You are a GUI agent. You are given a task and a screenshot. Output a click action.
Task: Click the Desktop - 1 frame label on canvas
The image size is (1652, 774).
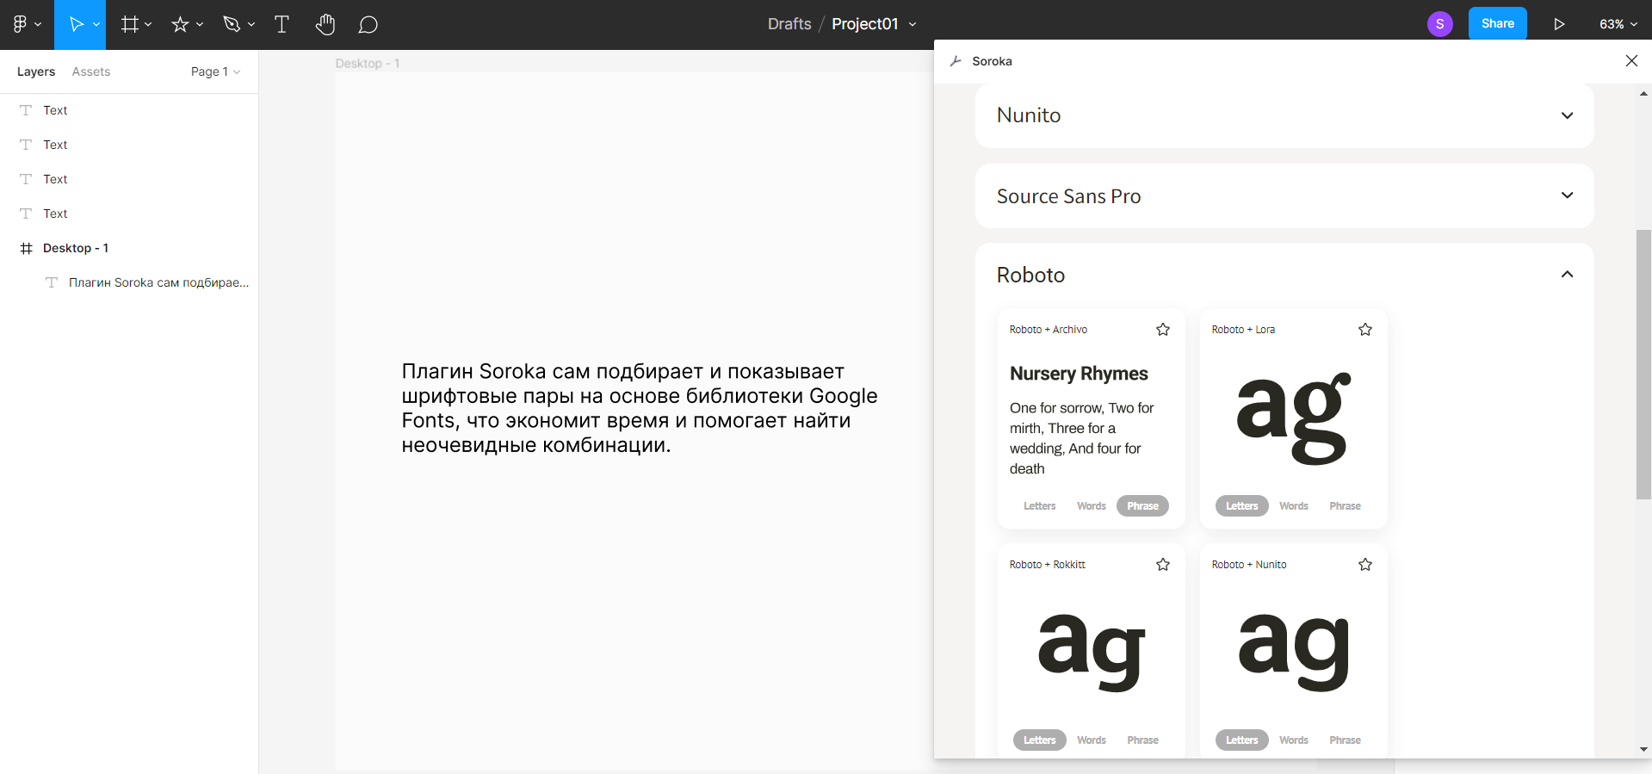point(368,63)
